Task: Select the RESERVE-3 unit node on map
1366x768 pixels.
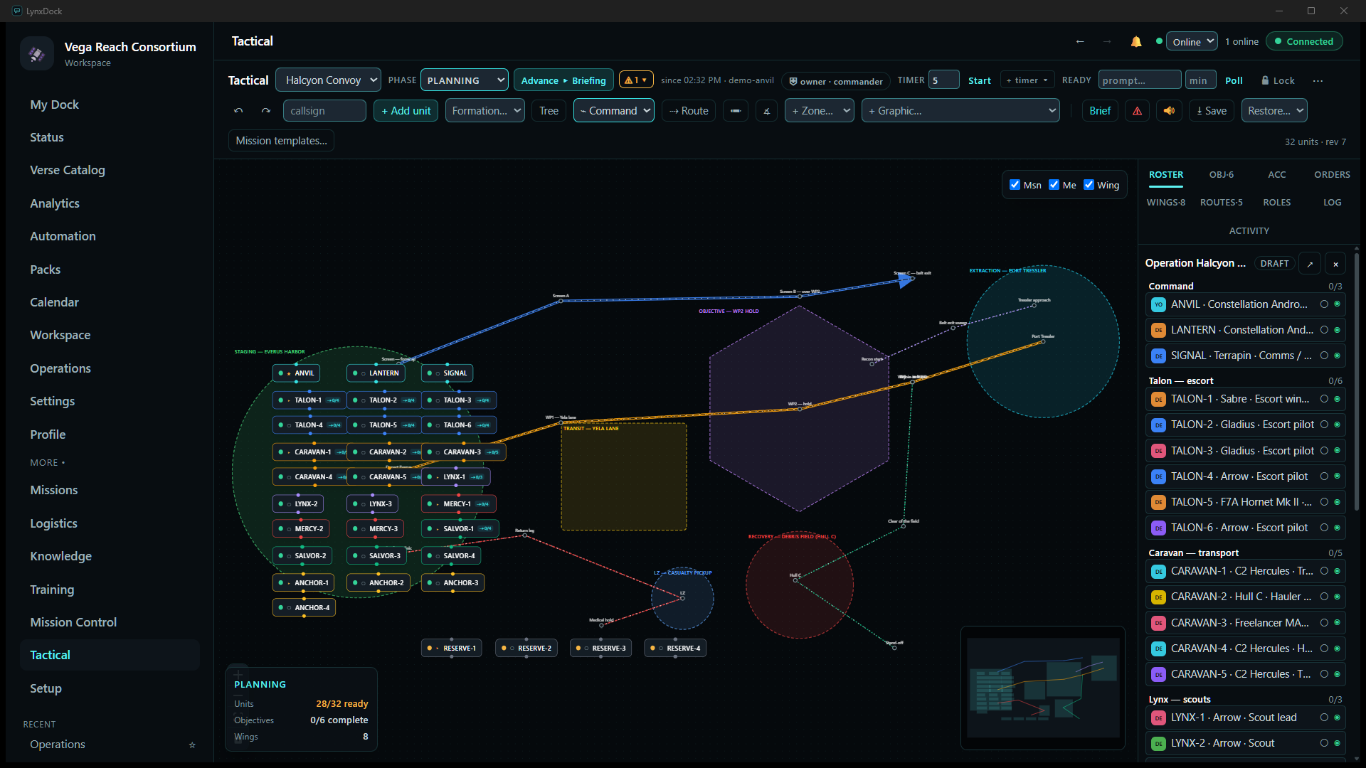Action: [600, 649]
